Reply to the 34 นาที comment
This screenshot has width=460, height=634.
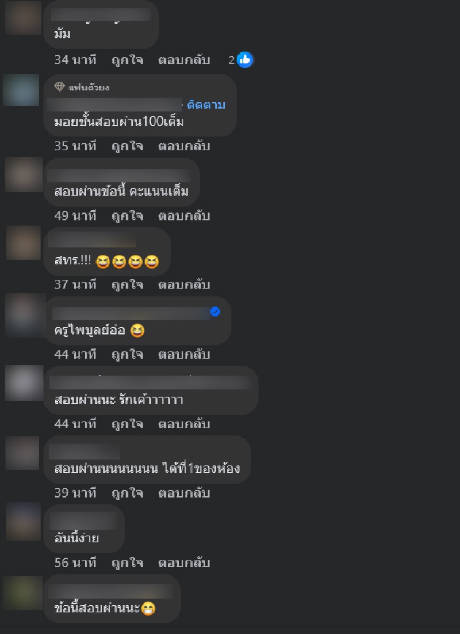184,60
